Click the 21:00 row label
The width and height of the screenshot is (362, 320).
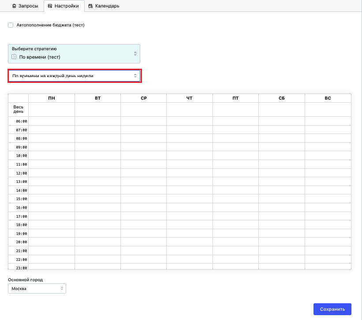(x=21, y=251)
